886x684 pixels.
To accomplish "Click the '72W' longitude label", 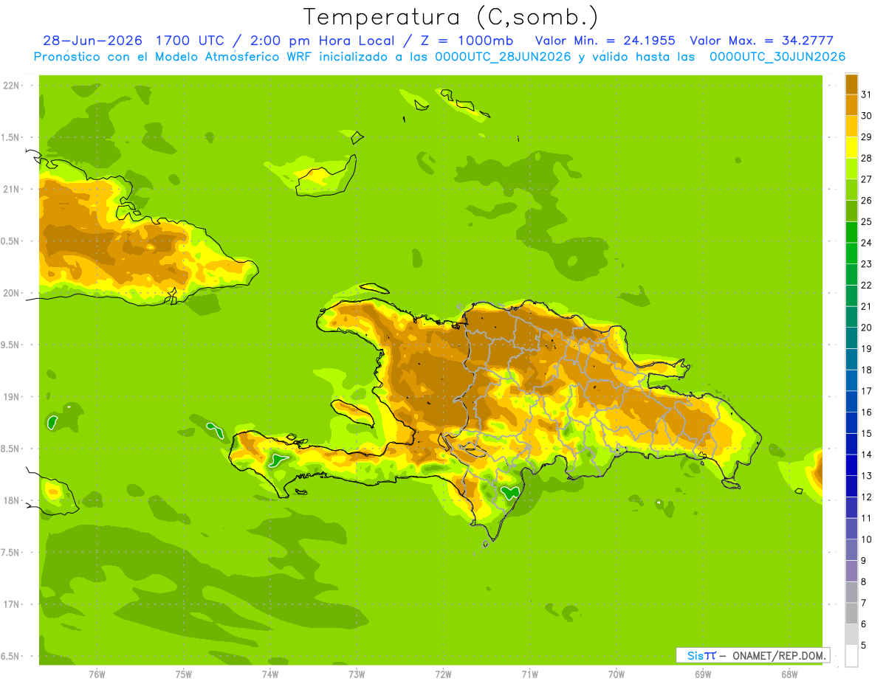I will click(443, 674).
